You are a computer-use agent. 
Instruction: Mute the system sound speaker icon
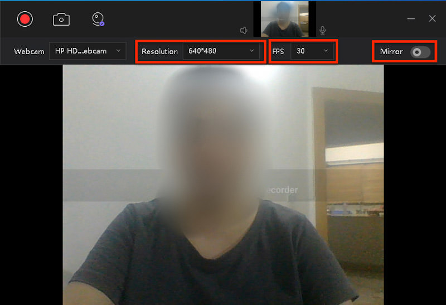point(244,30)
